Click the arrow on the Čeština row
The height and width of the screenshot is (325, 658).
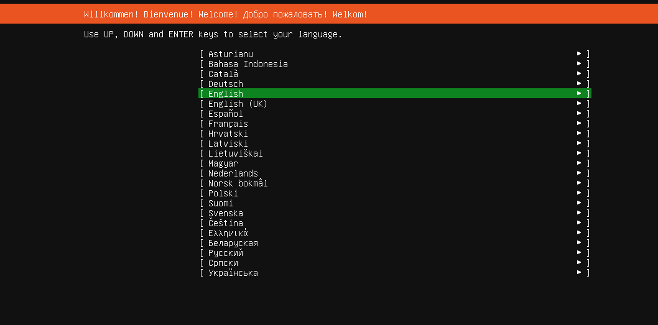pos(579,222)
